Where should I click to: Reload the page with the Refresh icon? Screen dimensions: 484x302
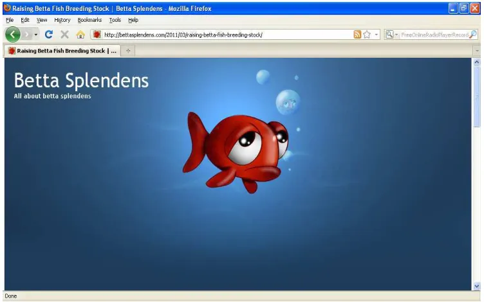click(49, 35)
